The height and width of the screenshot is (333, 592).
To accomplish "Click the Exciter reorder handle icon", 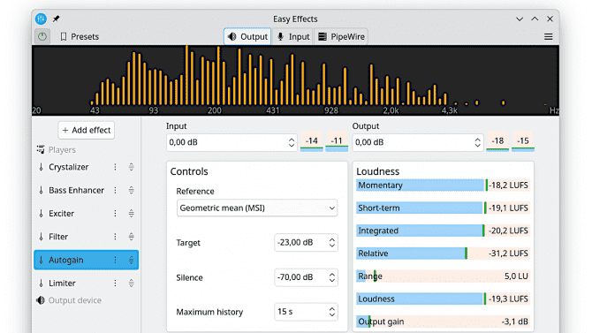I will [131, 214].
